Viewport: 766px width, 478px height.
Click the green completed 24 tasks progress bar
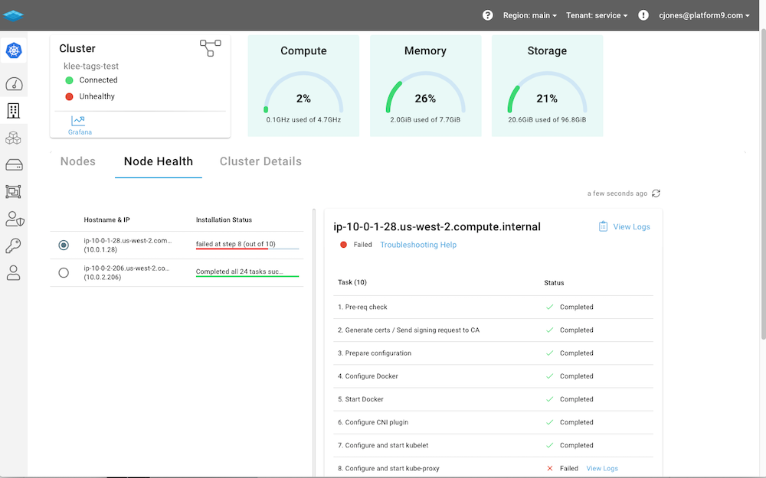pyautogui.click(x=247, y=277)
